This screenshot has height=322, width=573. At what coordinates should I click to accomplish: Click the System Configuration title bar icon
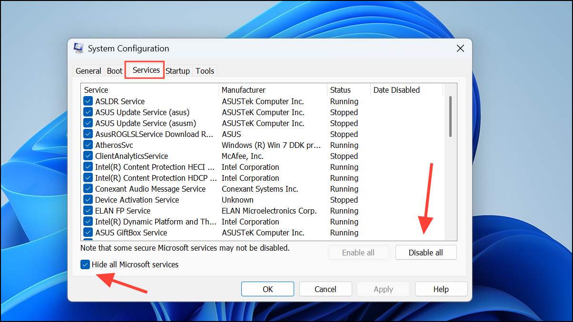[79, 48]
